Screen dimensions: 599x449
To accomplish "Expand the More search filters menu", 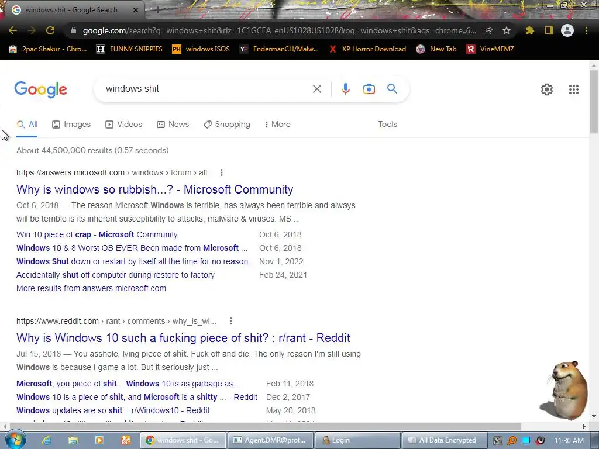I will 278,125.
